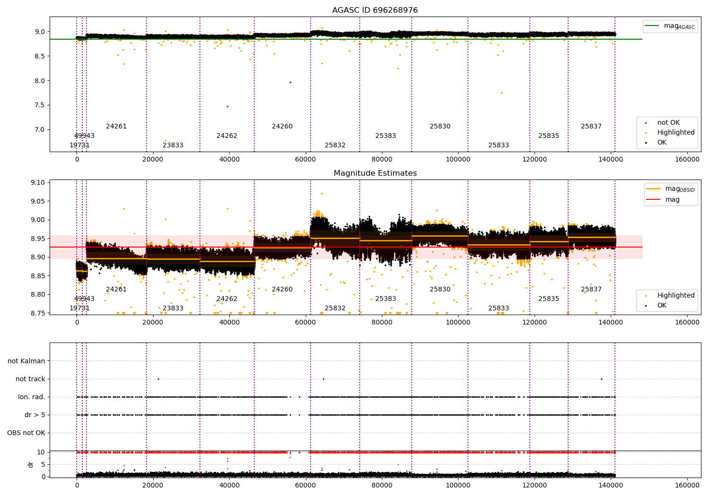Click the 7.5 tick on top y-axis
Image resolution: width=709 pixels, height=496 pixels.
point(40,105)
